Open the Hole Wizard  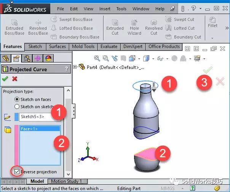click(x=134, y=27)
